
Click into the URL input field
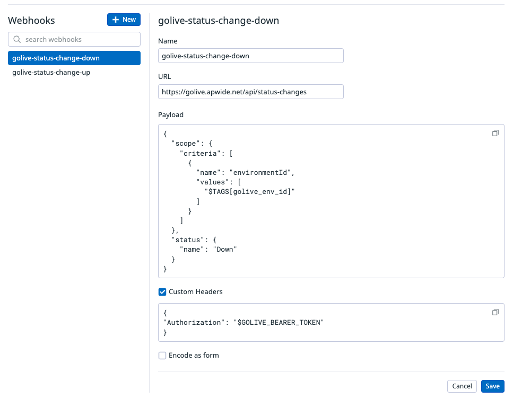(x=250, y=92)
